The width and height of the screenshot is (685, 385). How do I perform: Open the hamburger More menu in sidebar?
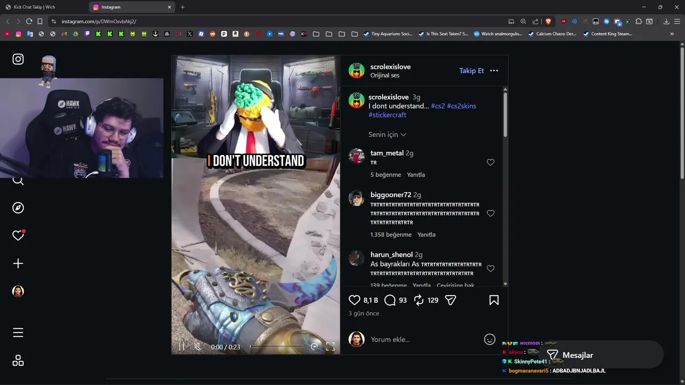pyautogui.click(x=18, y=333)
